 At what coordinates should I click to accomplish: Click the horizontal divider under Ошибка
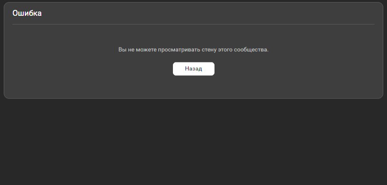[194, 24]
